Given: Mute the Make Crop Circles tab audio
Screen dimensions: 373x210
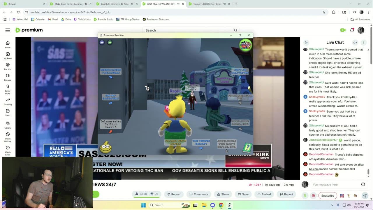Looking at the screenshot, I should click(x=85, y=4).
